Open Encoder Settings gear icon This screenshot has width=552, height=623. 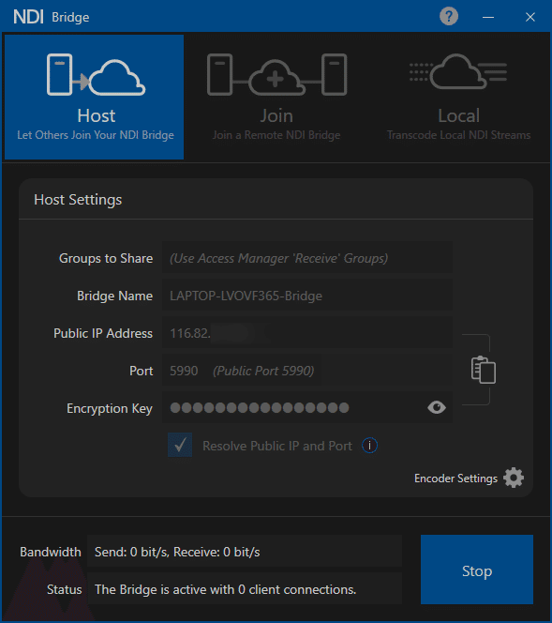pos(514,478)
